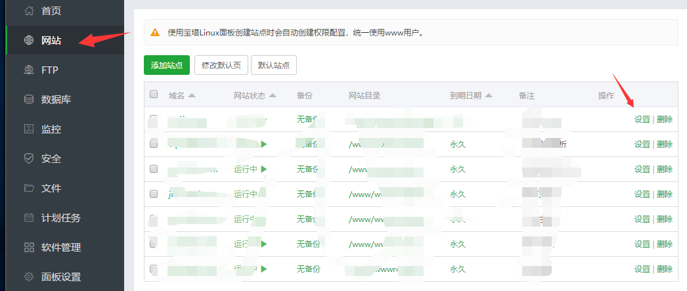Click the calendar icon for 计划任务

coord(28,217)
